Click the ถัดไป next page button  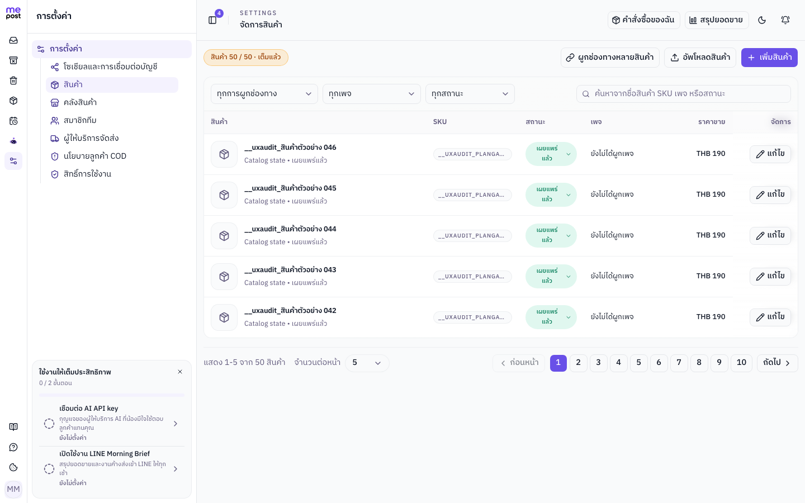tap(778, 363)
